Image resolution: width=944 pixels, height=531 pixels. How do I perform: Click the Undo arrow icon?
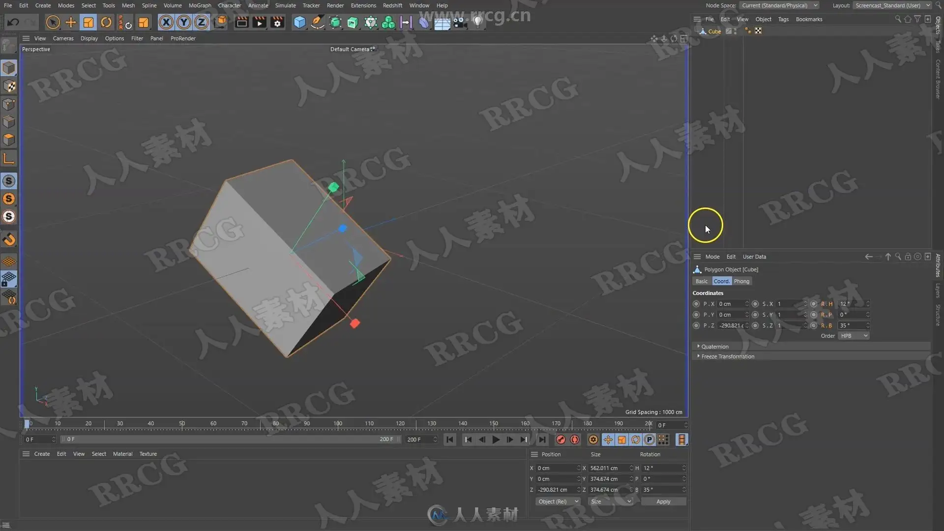click(13, 22)
